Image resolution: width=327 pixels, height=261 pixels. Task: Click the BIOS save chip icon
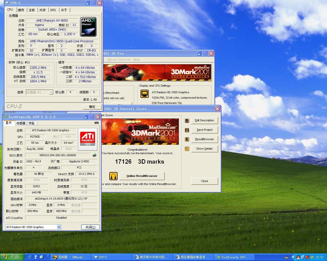[95, 155]
